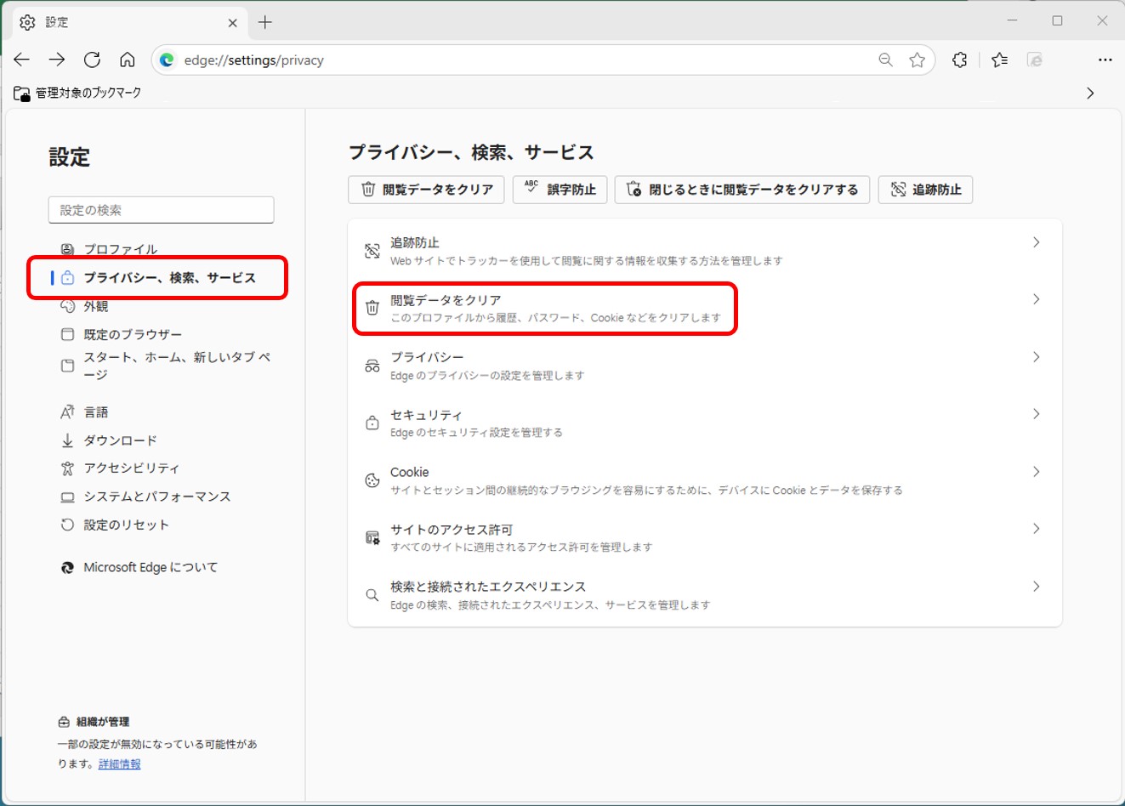1125x806 pixels.
Task: Click the 閉じるときに閲覧データをクリアする button
Action: pos(742,190)
